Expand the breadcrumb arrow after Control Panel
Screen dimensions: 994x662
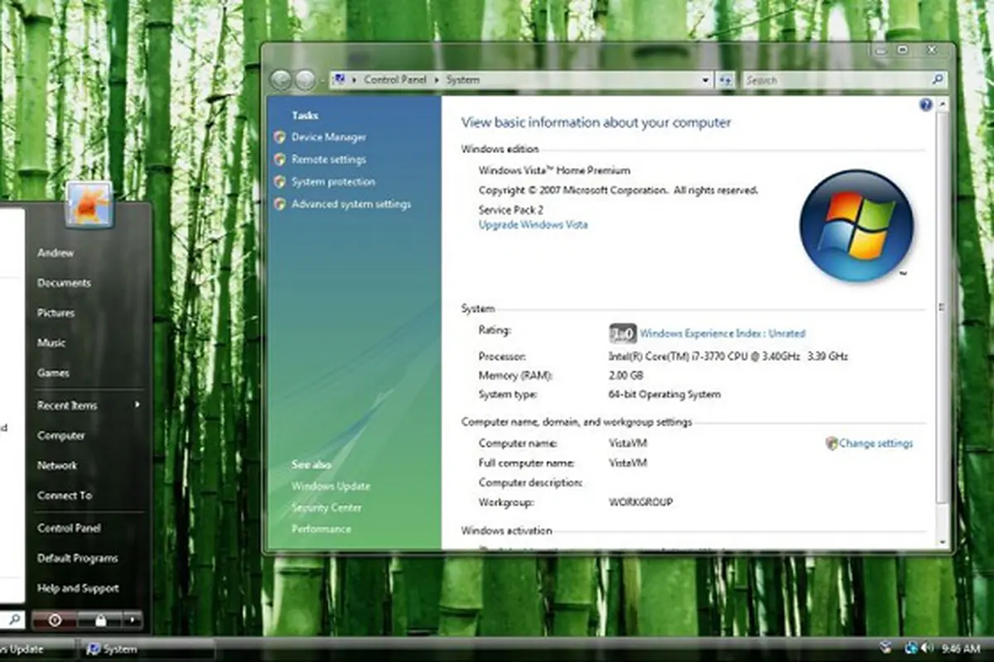[439, 80]
